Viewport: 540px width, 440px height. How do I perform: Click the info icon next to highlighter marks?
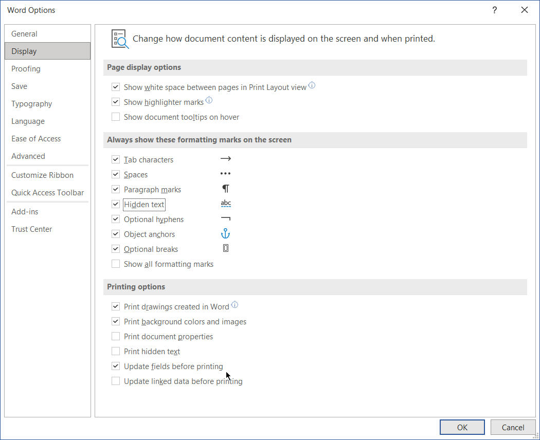(209, 101)
